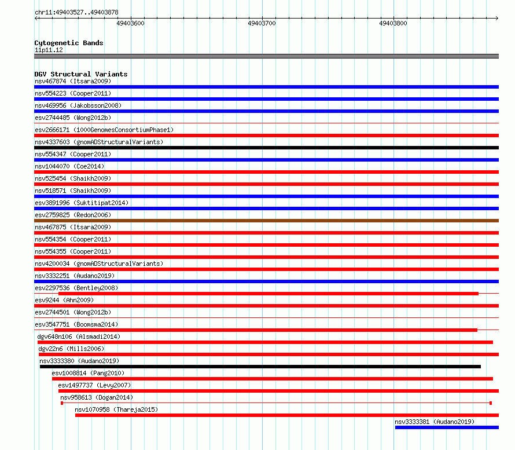Click the Cytogenetic Bands track title
This screenshot has width=515, height=450.
click(69, 43)
